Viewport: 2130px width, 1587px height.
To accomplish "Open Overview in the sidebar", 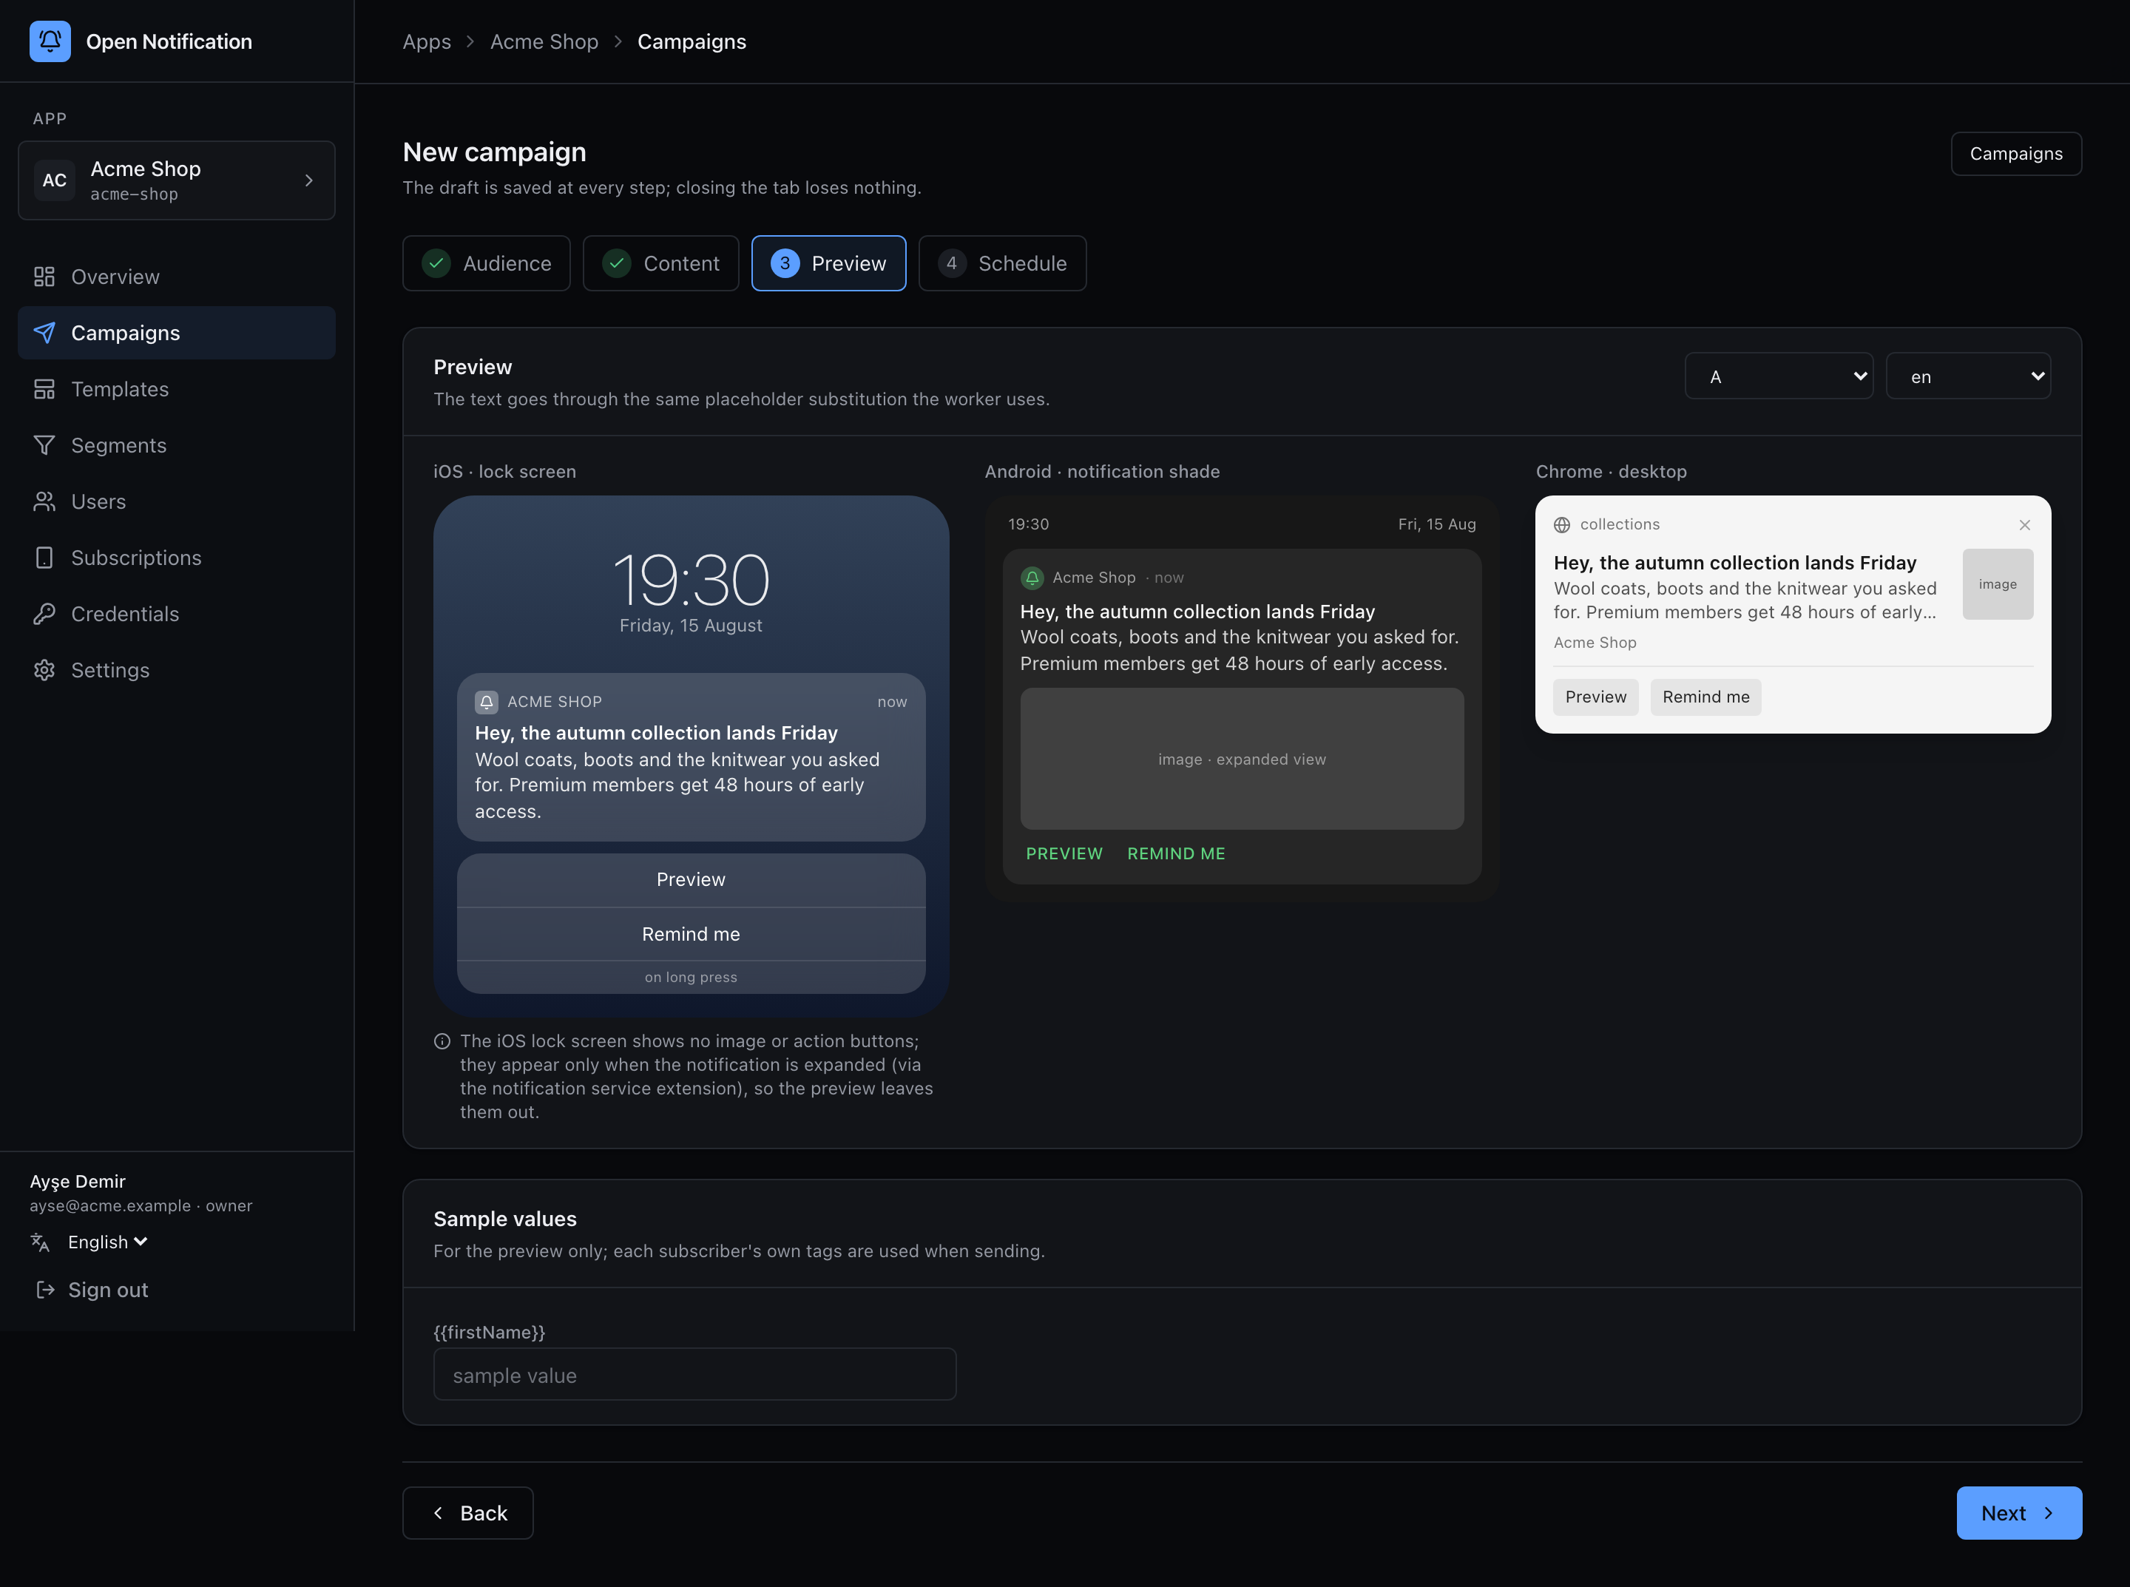I will [177, 277].
